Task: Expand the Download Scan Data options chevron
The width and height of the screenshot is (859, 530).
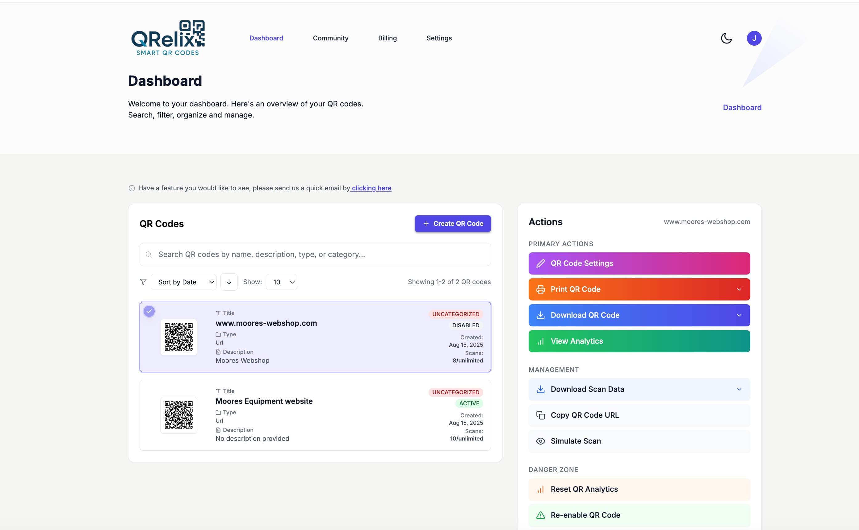Action: click(739, 389)
